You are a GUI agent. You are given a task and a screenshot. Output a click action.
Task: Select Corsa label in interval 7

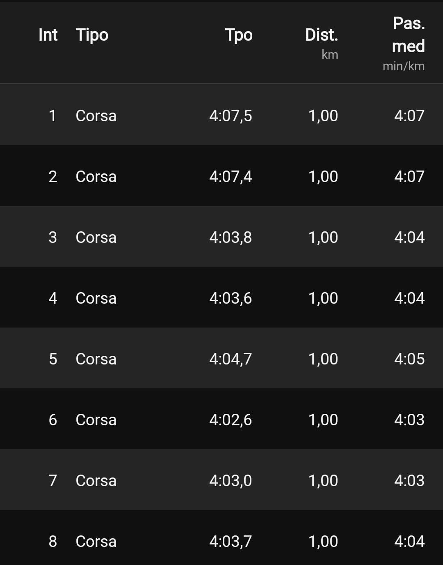click(96, 481)
